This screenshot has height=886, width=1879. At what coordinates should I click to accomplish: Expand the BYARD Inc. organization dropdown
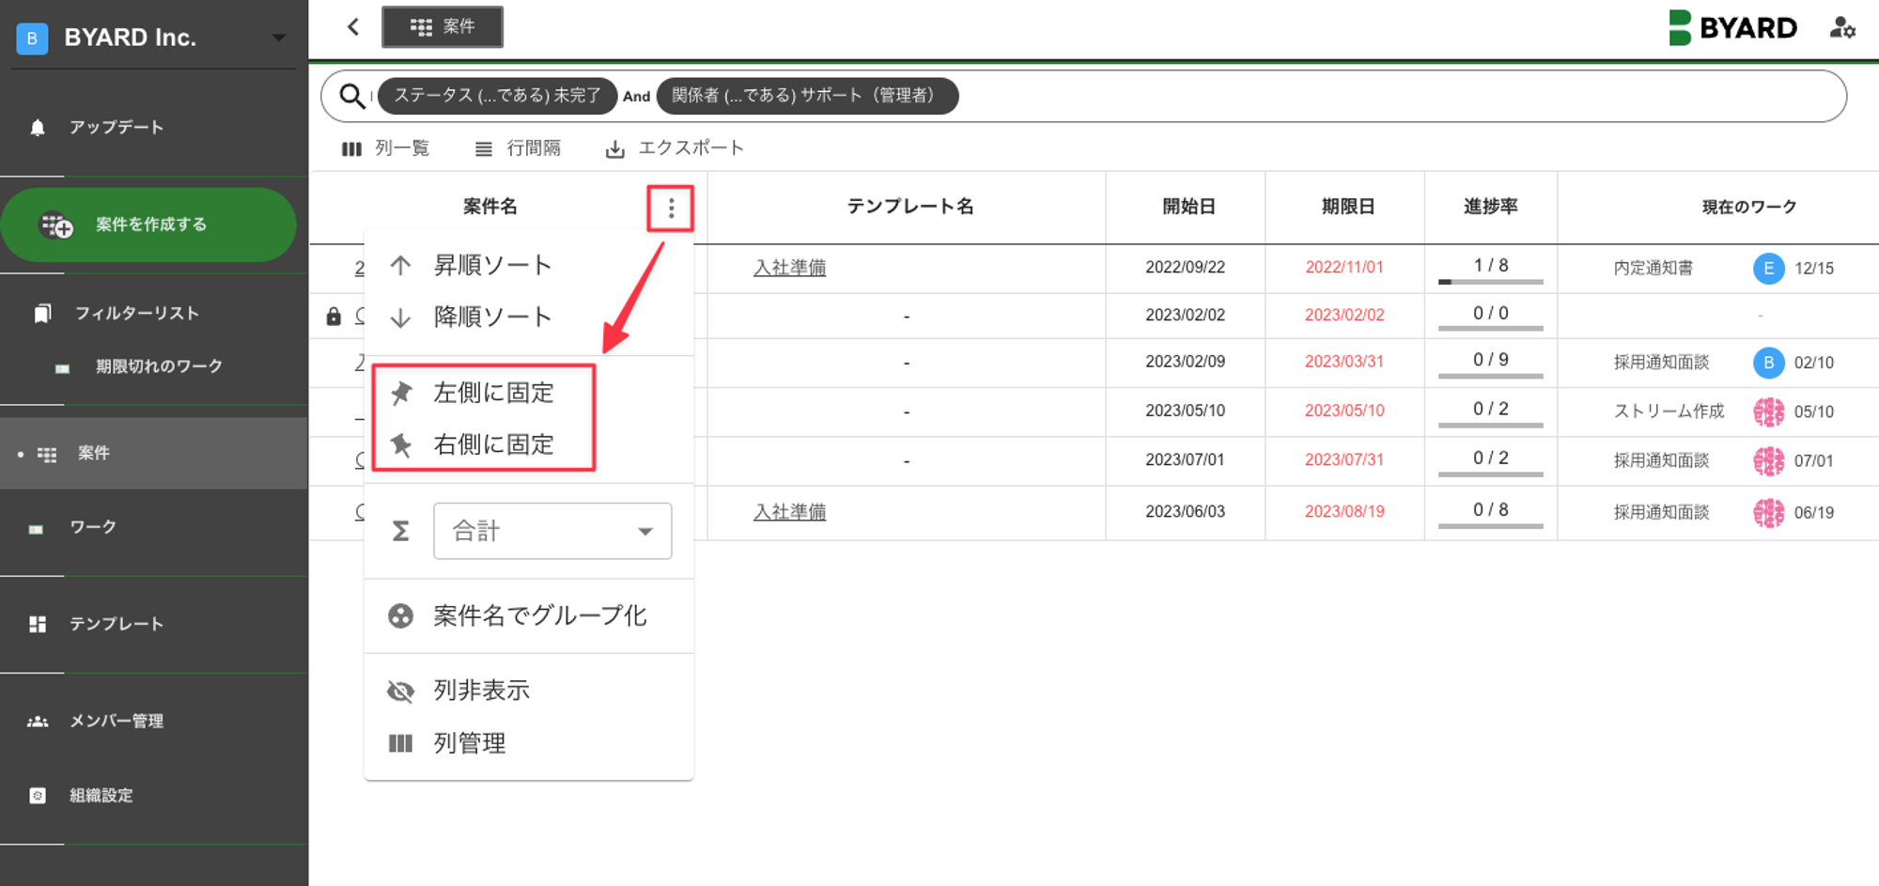pyautogui.click(x=278, y=38)
